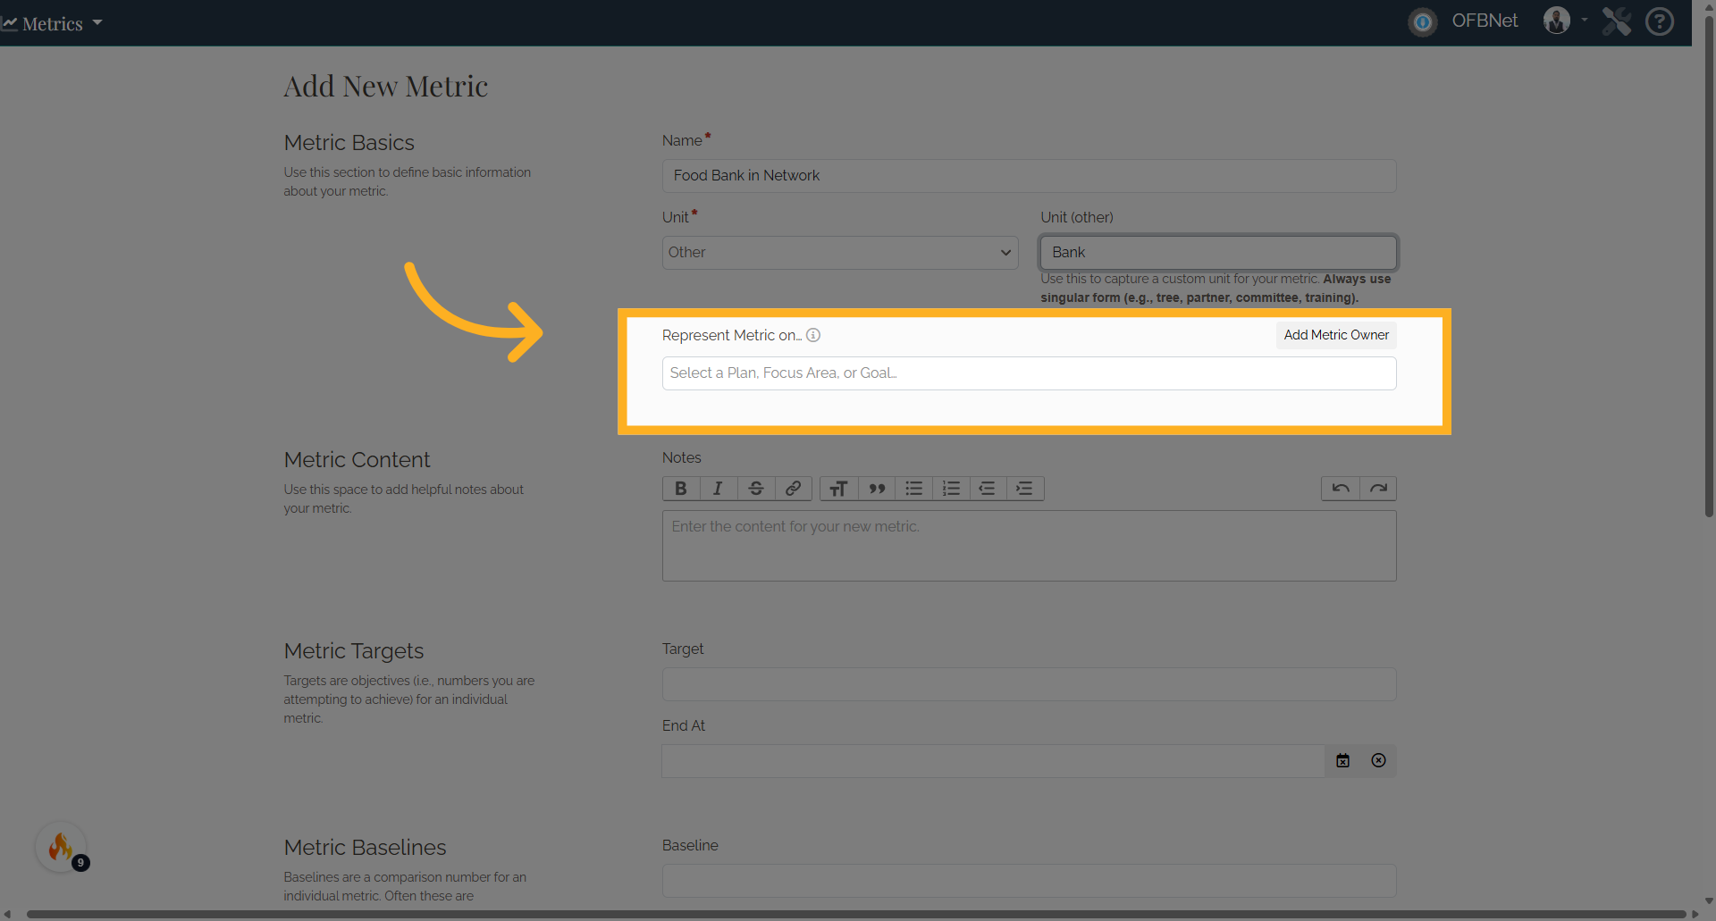Click the Add New Metric page title
Viewport: 1716px width, 921px height.
pos(385,87)
